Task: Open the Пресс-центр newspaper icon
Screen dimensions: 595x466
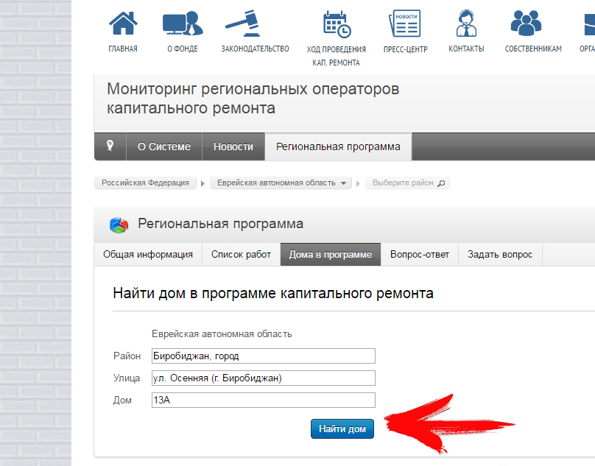Action: point(404,24)
